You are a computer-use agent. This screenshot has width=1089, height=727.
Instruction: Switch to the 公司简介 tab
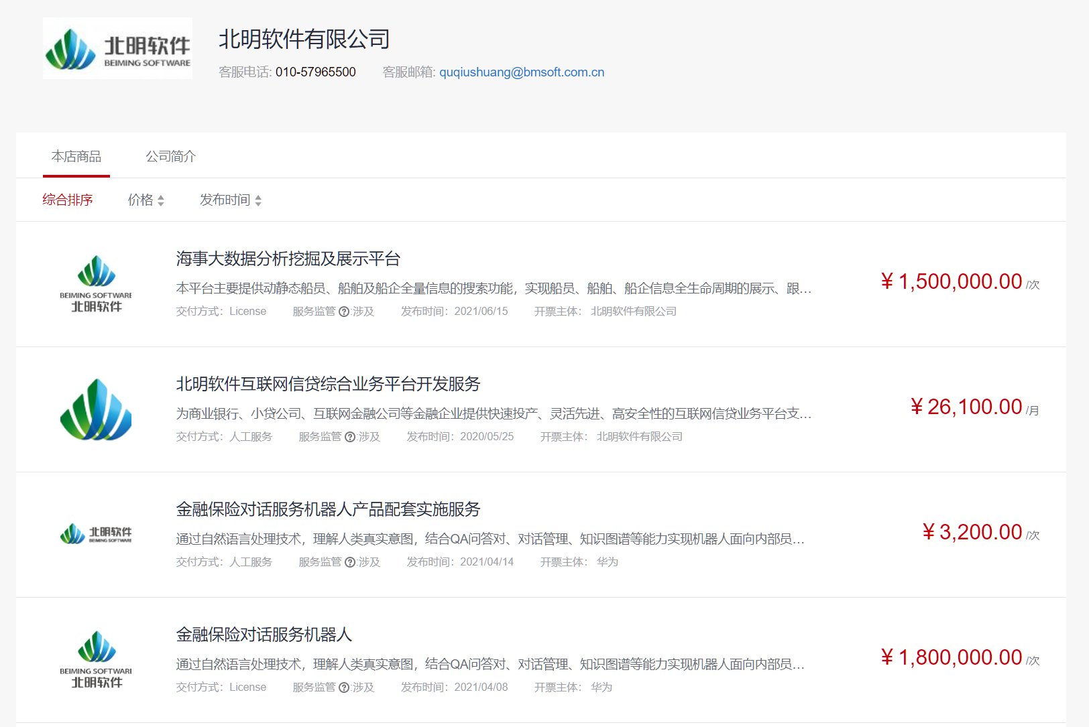(x=171, y=156)
